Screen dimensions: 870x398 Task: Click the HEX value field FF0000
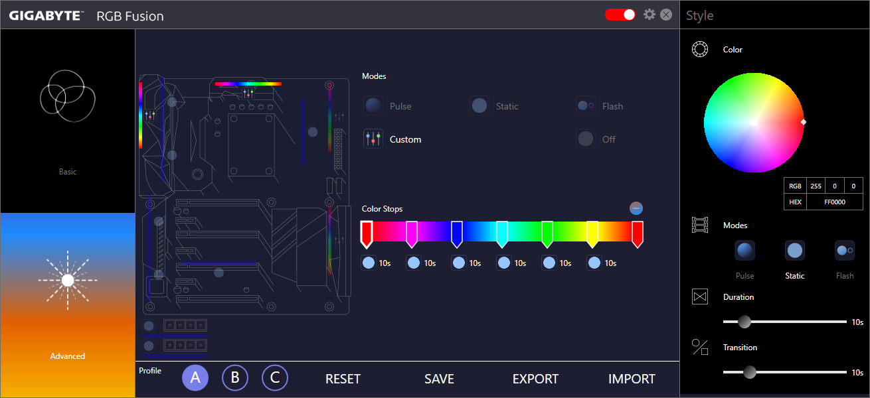pos(834,202)
